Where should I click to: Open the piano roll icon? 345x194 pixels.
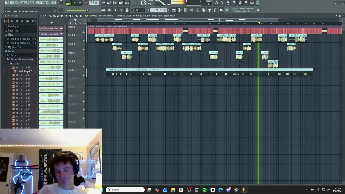(180, 10)
